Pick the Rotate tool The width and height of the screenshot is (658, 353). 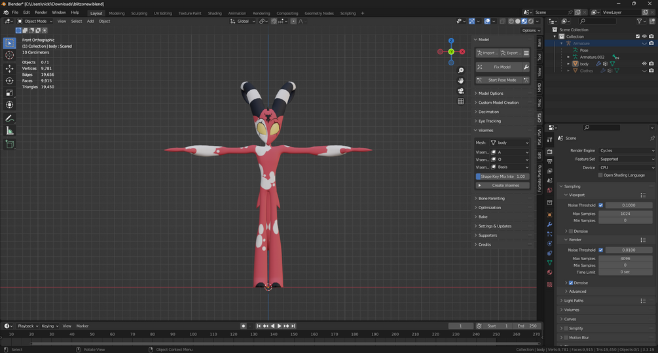(x=9, y=80)
